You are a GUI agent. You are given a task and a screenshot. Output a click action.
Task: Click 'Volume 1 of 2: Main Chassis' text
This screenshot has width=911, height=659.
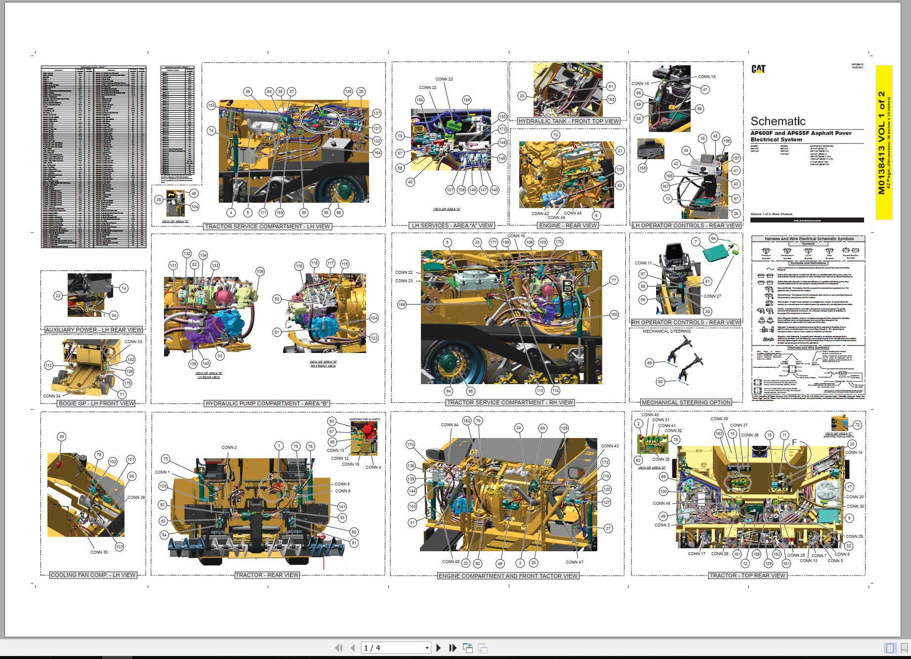point(771,214)
